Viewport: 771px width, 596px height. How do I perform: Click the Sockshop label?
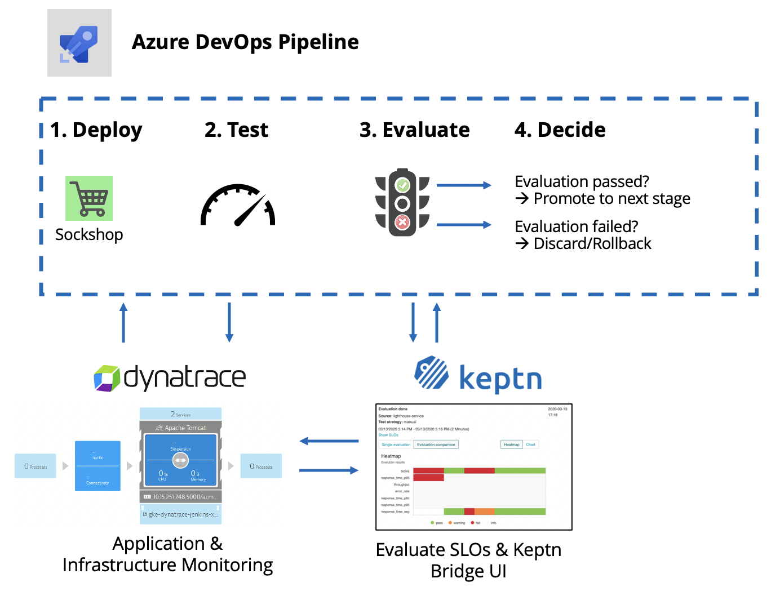pyautogui.click(x=89, y=235)
